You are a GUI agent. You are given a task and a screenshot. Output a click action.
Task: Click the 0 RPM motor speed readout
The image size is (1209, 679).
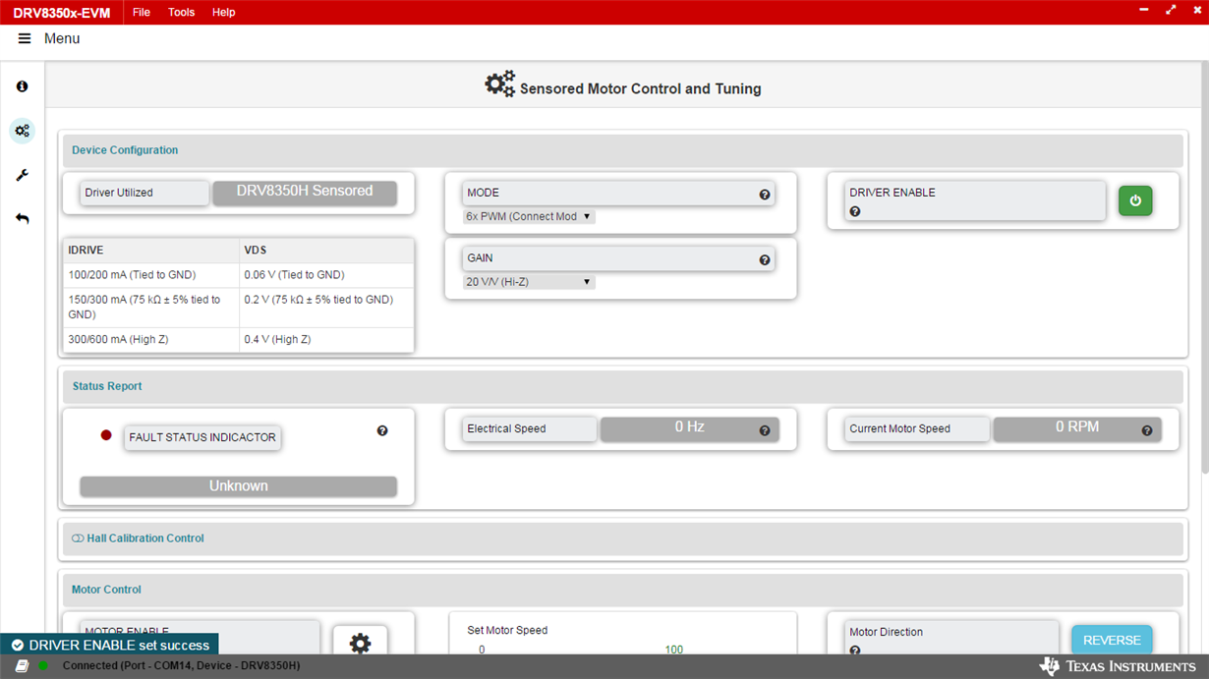tap(1077, 428)
